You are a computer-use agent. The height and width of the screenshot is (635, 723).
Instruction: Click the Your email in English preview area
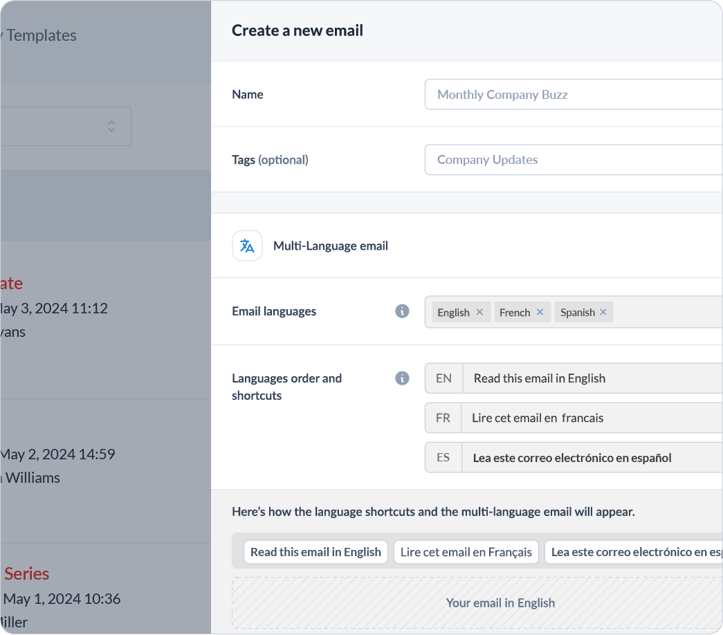501,602
